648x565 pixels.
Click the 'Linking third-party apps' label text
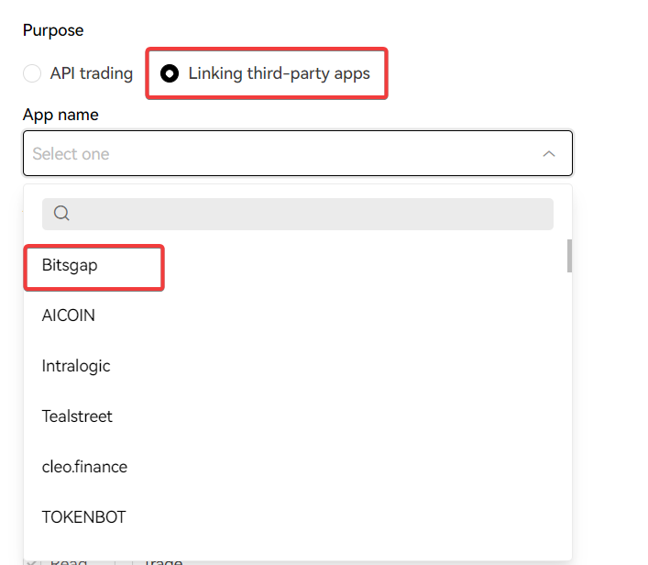[279, 73]
